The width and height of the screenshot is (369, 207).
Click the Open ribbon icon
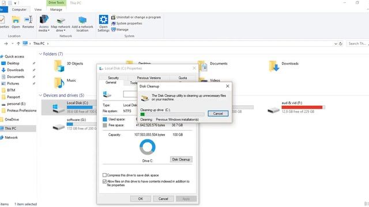[16, 22]
